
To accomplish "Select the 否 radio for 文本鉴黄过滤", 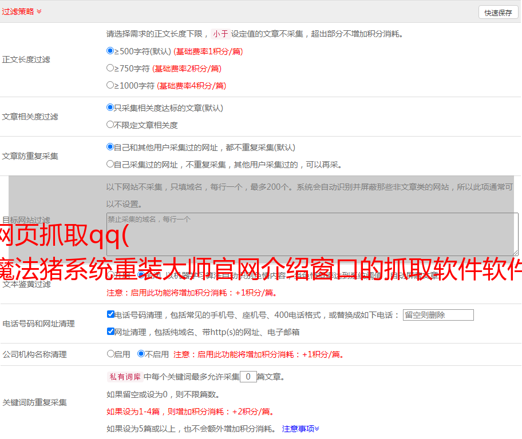I will pos(141,275).
